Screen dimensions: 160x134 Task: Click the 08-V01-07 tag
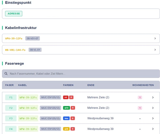[x=33, y=38]
